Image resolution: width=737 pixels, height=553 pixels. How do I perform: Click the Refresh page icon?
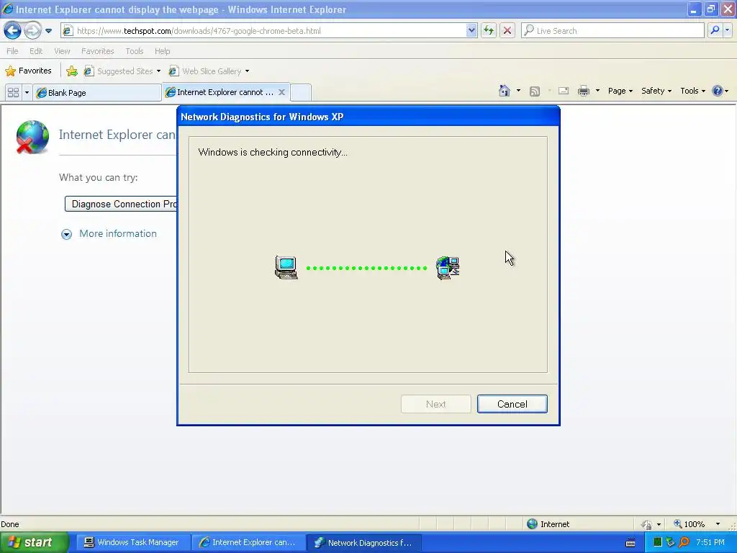(489, 31)
